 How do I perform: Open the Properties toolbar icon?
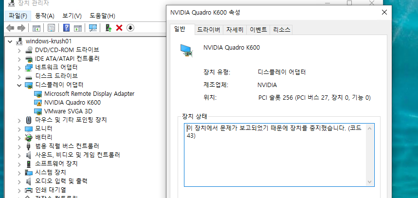pos(51,28)
